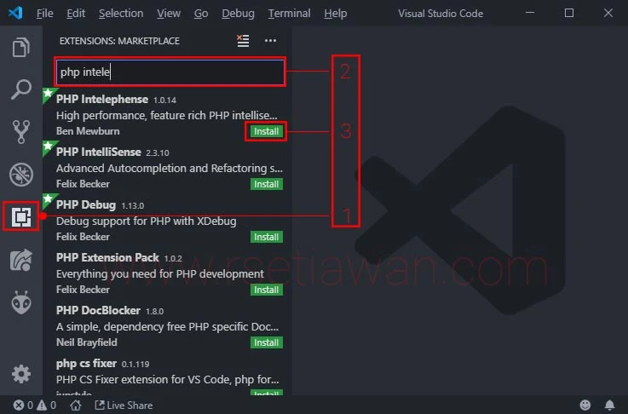Open the Extensions view icon
This screenshot has height=414, width=628.
[x=20, y=216]
